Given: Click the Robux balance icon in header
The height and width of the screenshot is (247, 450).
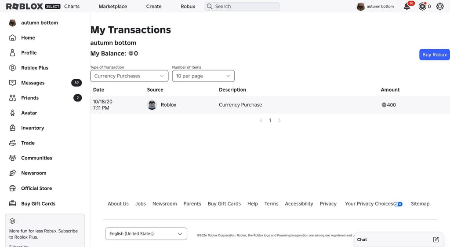Looking at the screenshot, I should click(x=422, y=6).
